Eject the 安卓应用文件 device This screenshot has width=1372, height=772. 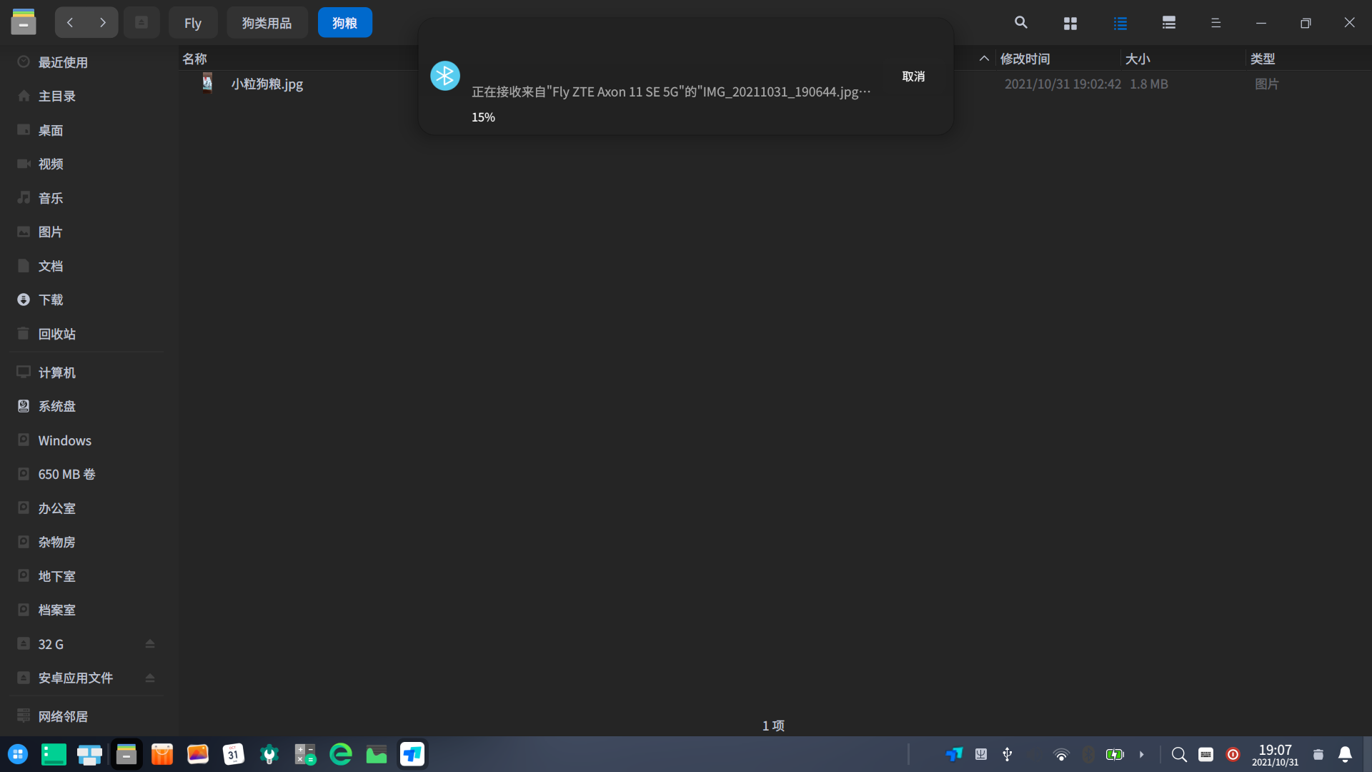coord(150,678)
